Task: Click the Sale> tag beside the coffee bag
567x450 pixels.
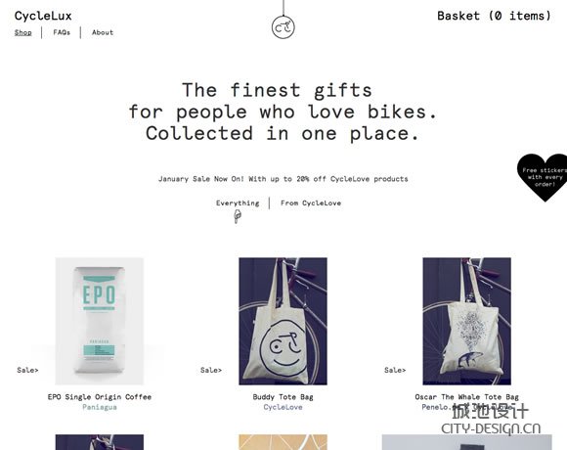Action: coord(27,370)
